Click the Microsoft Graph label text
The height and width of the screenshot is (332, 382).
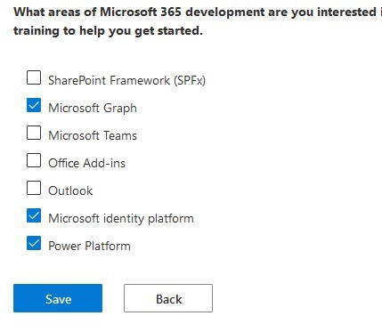pos(93,108)
